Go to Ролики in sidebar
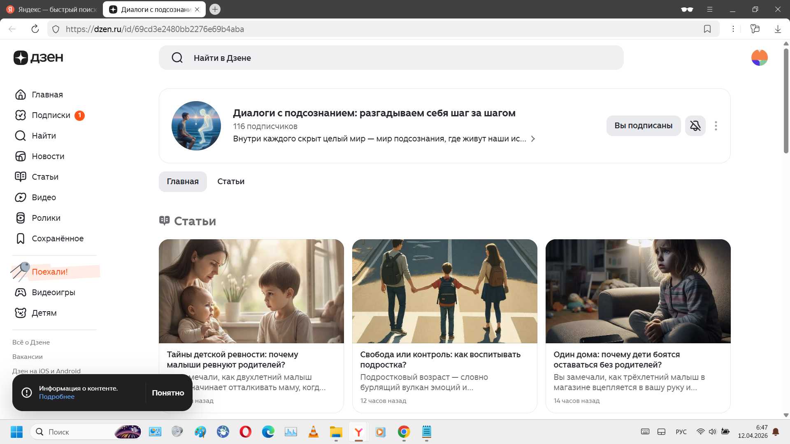This screenshot has height=444, width=790. coord(46,218)
